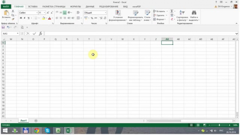Viewport: 240px width, 135px height.
Task: Toggle Bold (Ж) formatting
Action: click(x=21, y=18)
